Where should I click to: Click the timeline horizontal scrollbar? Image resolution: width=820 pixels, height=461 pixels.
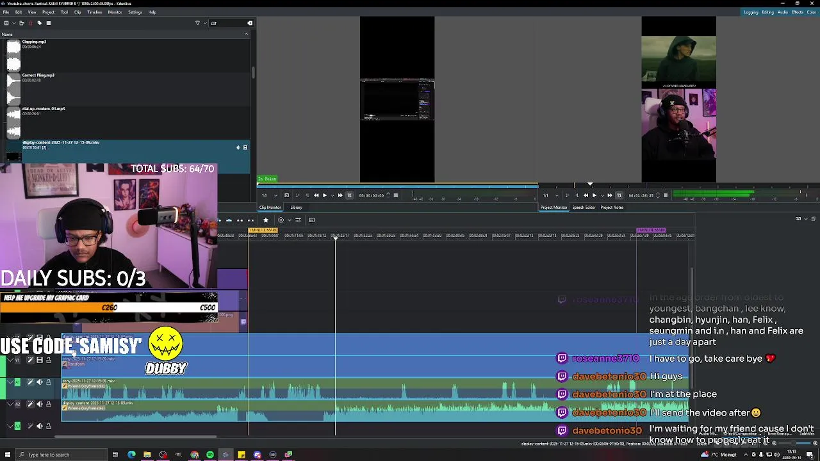pos(136,437)
